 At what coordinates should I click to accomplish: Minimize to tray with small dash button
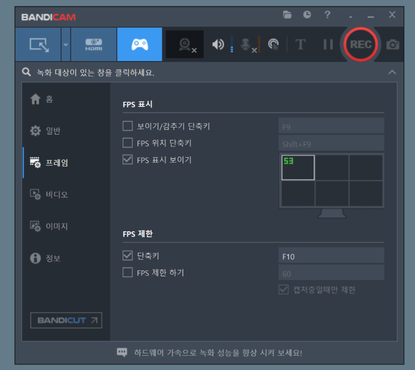(x=351, y=17)
